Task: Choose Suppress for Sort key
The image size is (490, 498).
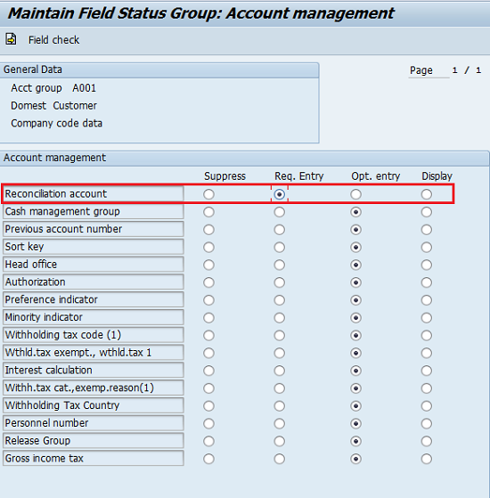Action: point(208,247)
